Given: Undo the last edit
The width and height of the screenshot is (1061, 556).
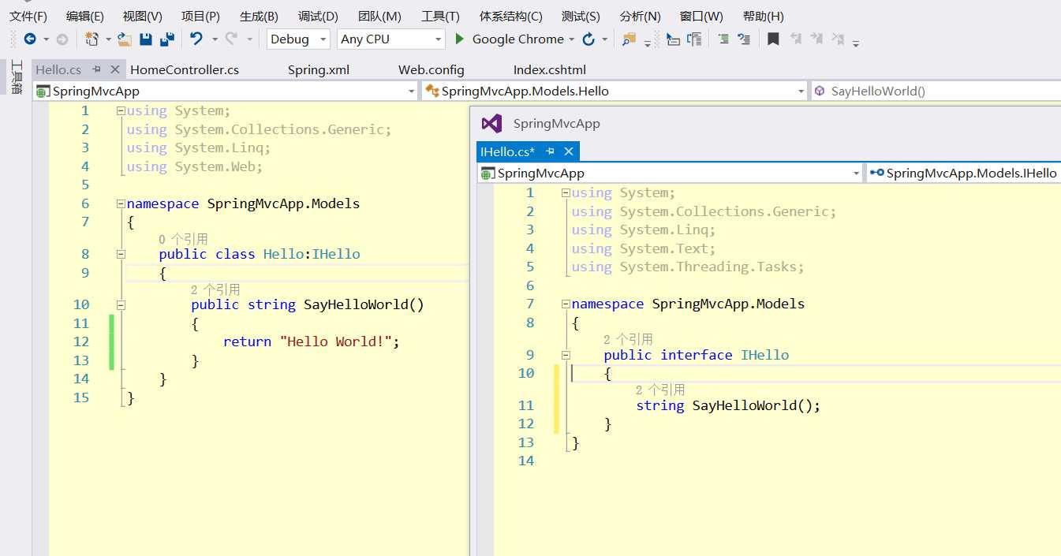Looking at the screenshot, I should click(196, 39).
